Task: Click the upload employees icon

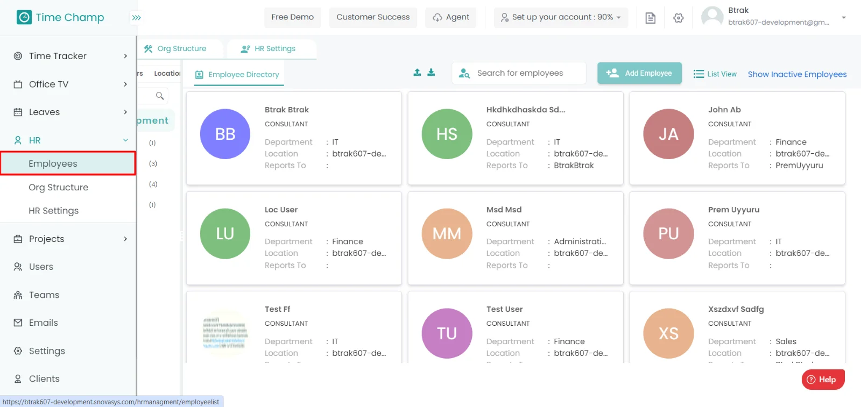Action: coord(417,73)
